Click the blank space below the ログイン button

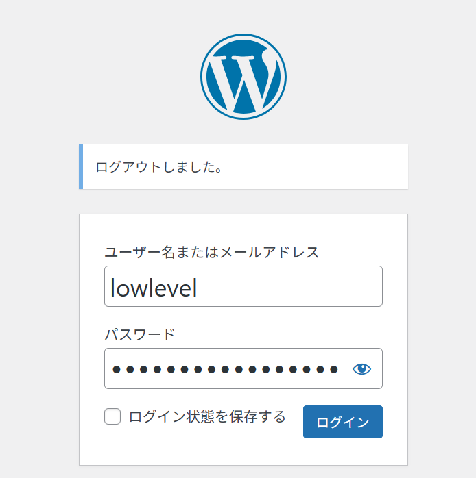tap(342, 452)
